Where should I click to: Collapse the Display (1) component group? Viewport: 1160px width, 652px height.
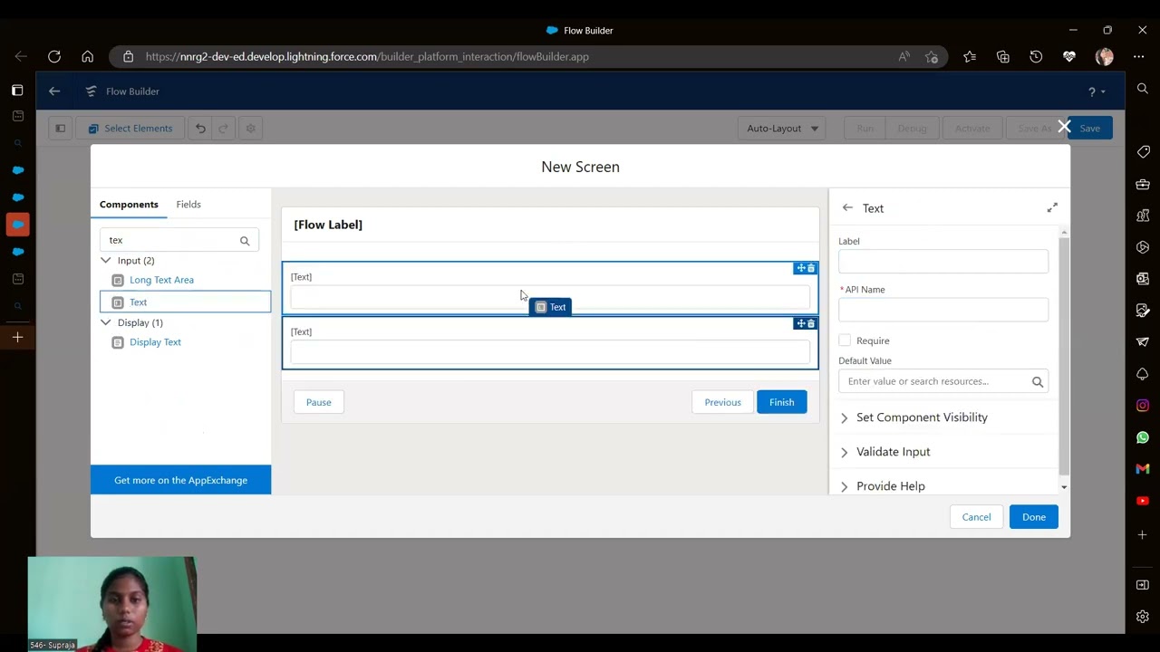[106, 322]
